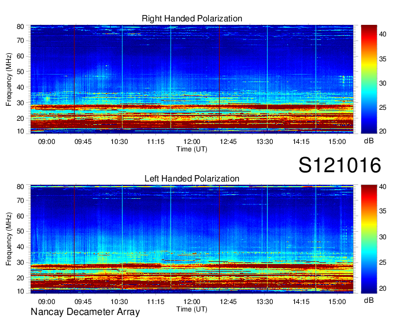Click the 50 MHz tick on Left Handed plot
This screenshot has width=393, height=319.
(20, 231)
